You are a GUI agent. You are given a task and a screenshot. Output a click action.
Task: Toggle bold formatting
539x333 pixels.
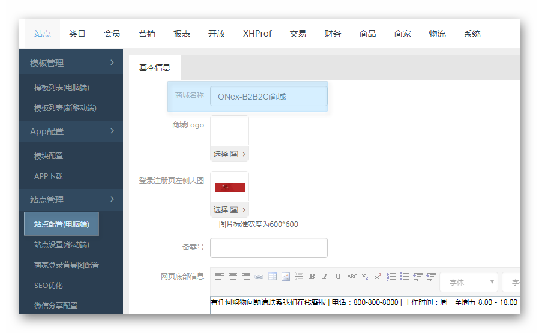(312, 276)
